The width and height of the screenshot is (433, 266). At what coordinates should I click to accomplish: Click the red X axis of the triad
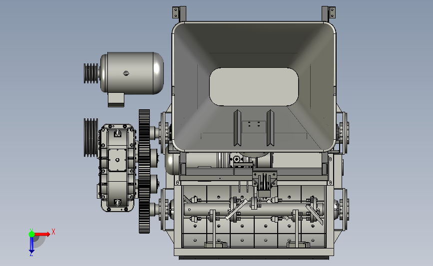coord(42,234)
